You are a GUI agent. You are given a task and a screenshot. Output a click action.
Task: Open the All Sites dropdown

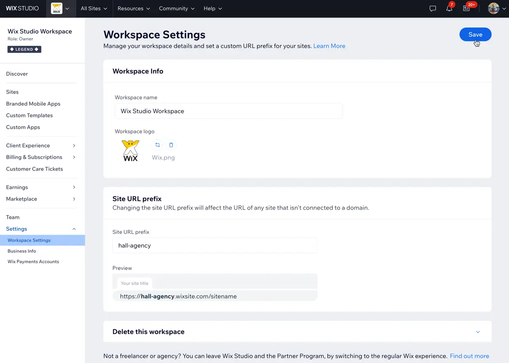[x=94, y=8]
